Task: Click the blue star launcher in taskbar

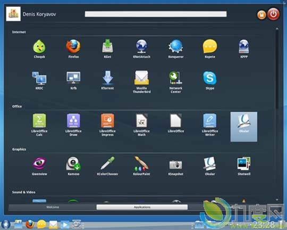Action: coord(6,224)
